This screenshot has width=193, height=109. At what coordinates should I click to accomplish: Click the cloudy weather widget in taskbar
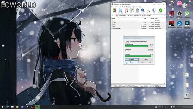(161, 107)
